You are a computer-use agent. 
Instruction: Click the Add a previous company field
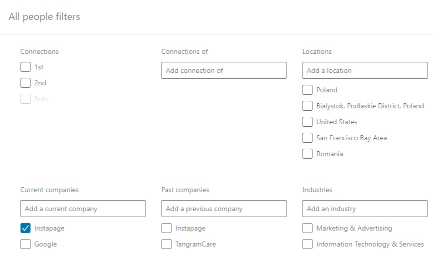(223, 209)
